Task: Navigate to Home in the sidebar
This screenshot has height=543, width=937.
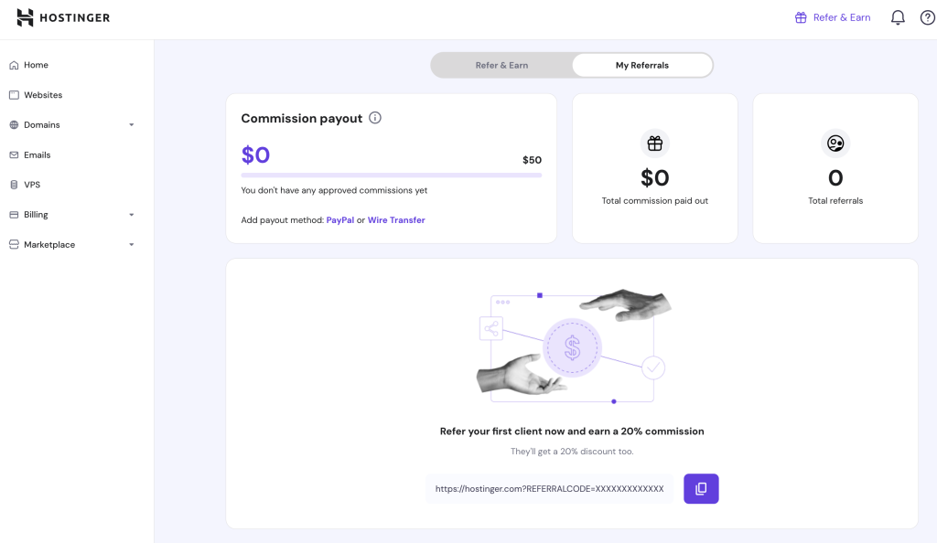Action: 37,65
